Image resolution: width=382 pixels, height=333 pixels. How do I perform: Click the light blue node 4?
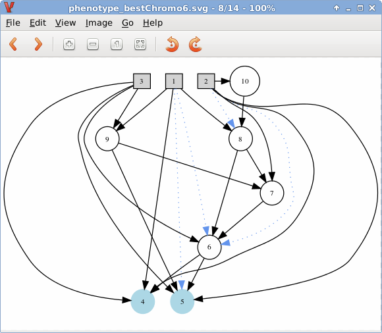[143, 301]
